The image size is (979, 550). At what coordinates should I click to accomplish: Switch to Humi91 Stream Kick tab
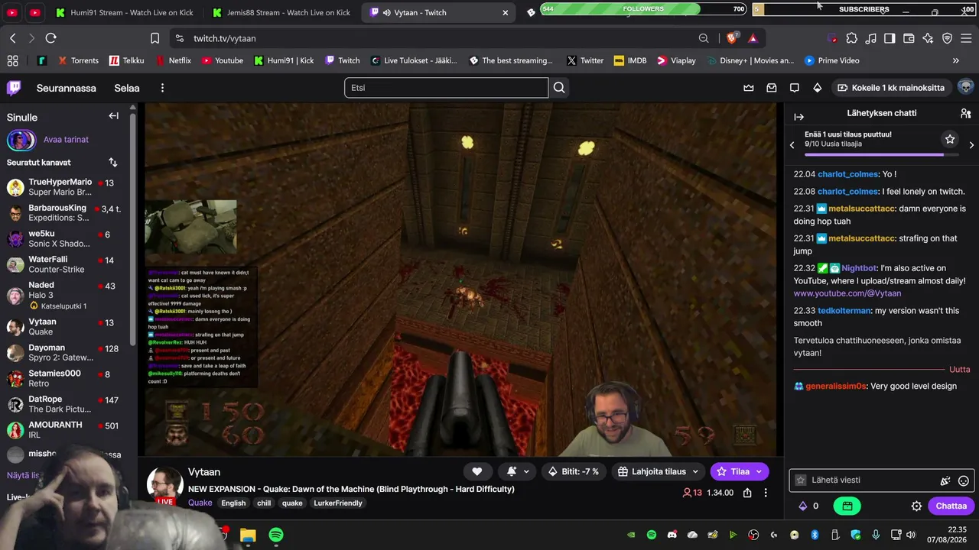coord(124,12)
